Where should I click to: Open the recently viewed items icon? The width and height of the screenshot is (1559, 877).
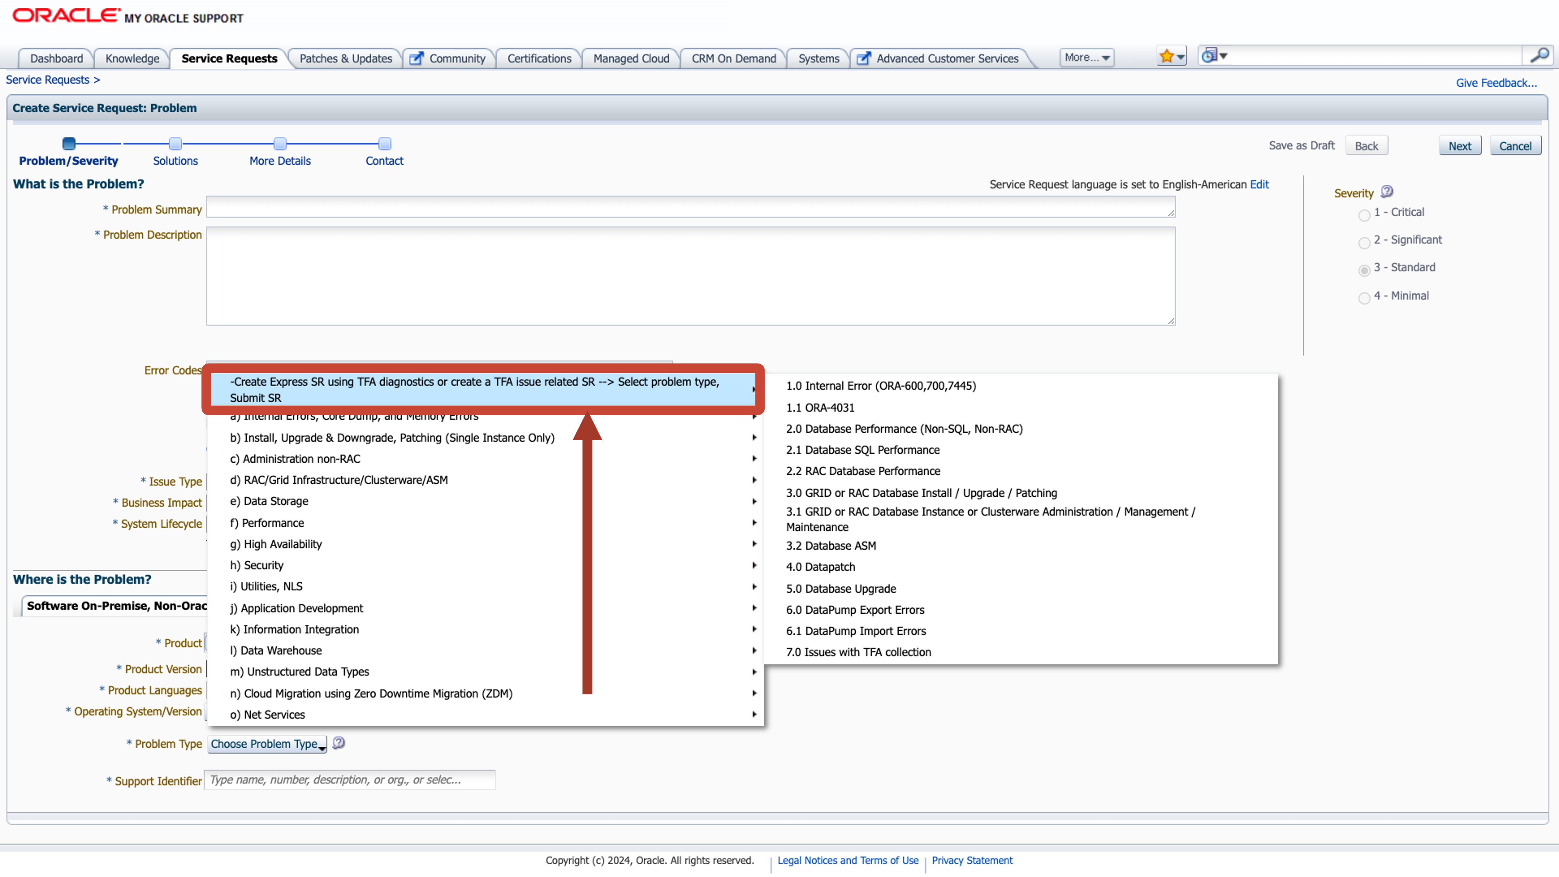1214,55
